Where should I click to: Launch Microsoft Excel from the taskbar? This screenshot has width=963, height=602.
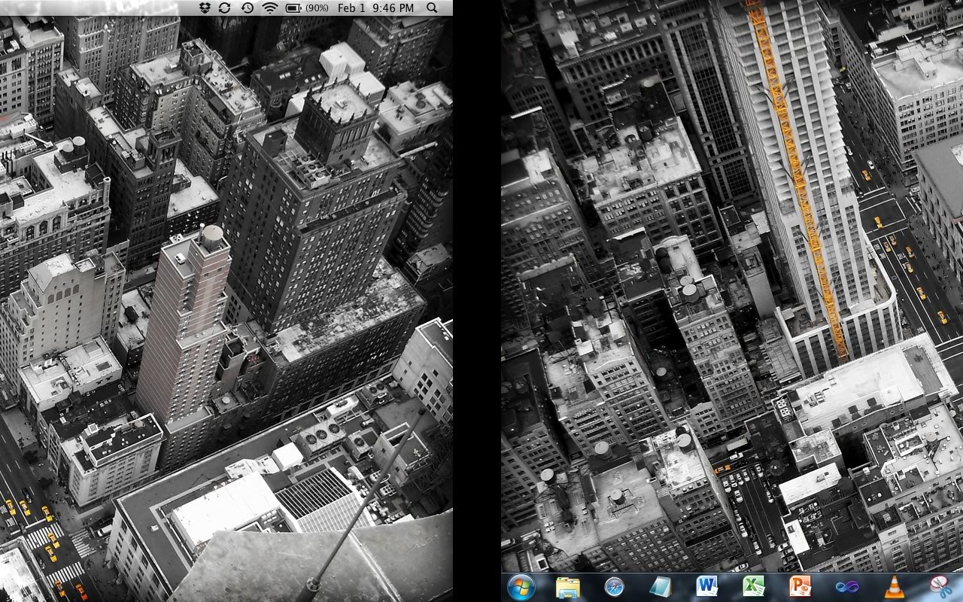pos(754,586)
